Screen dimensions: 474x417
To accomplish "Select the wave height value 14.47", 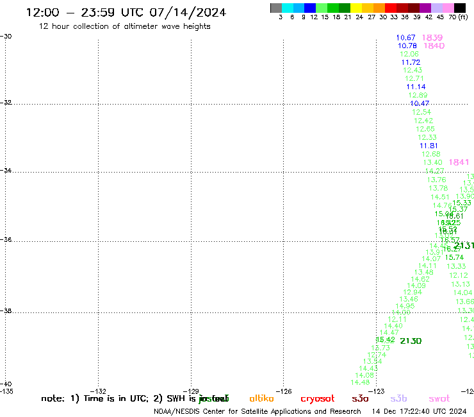I will coord(389,332).
